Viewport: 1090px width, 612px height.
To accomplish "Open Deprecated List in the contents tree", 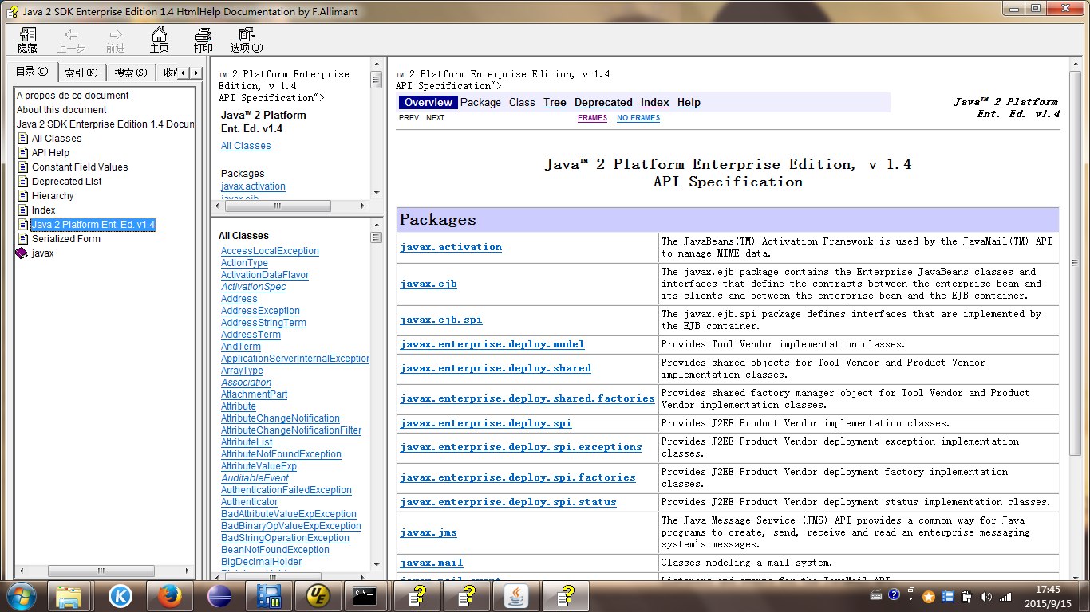I will pos(67,182).
